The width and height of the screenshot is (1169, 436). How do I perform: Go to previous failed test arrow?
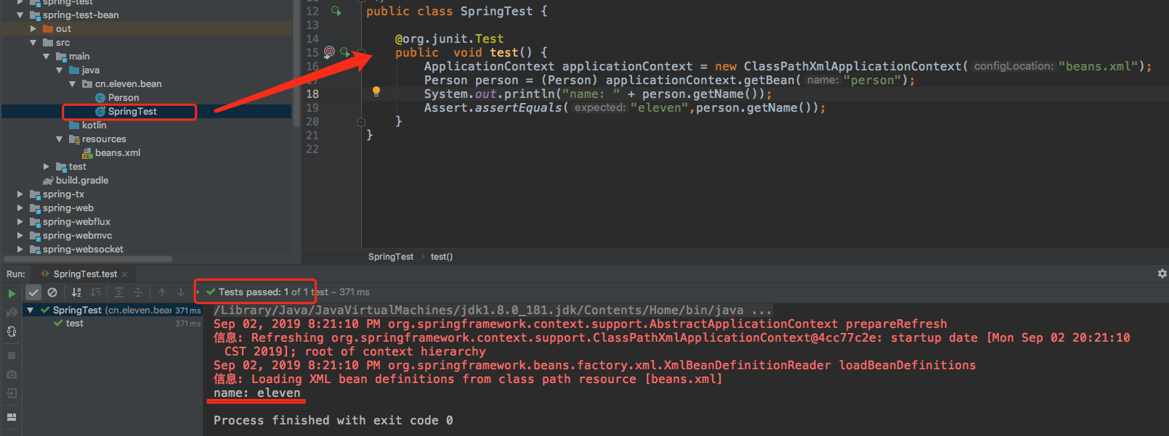162,292
